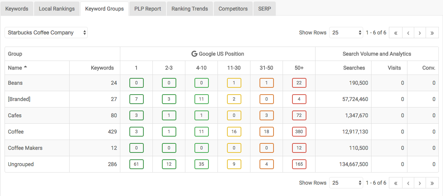Go to last page using top pagination
The width and height of the screenshot is (443, 196).
(432, 33)
